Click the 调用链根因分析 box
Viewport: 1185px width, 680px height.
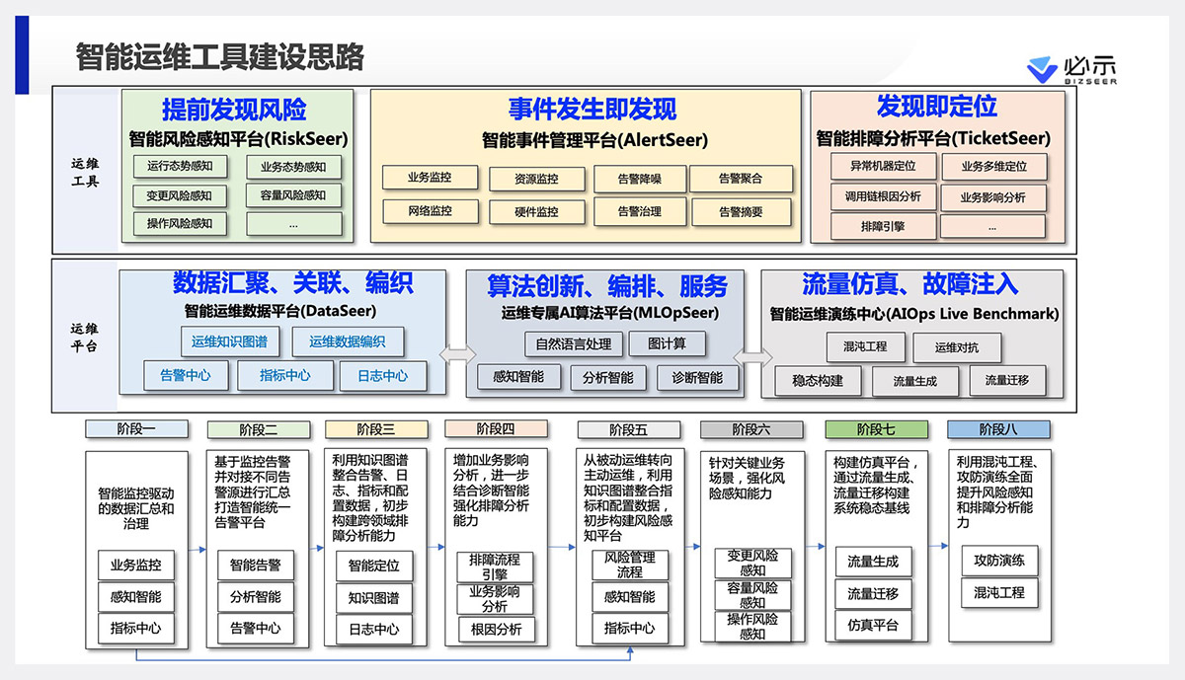(x=882, y=196)
